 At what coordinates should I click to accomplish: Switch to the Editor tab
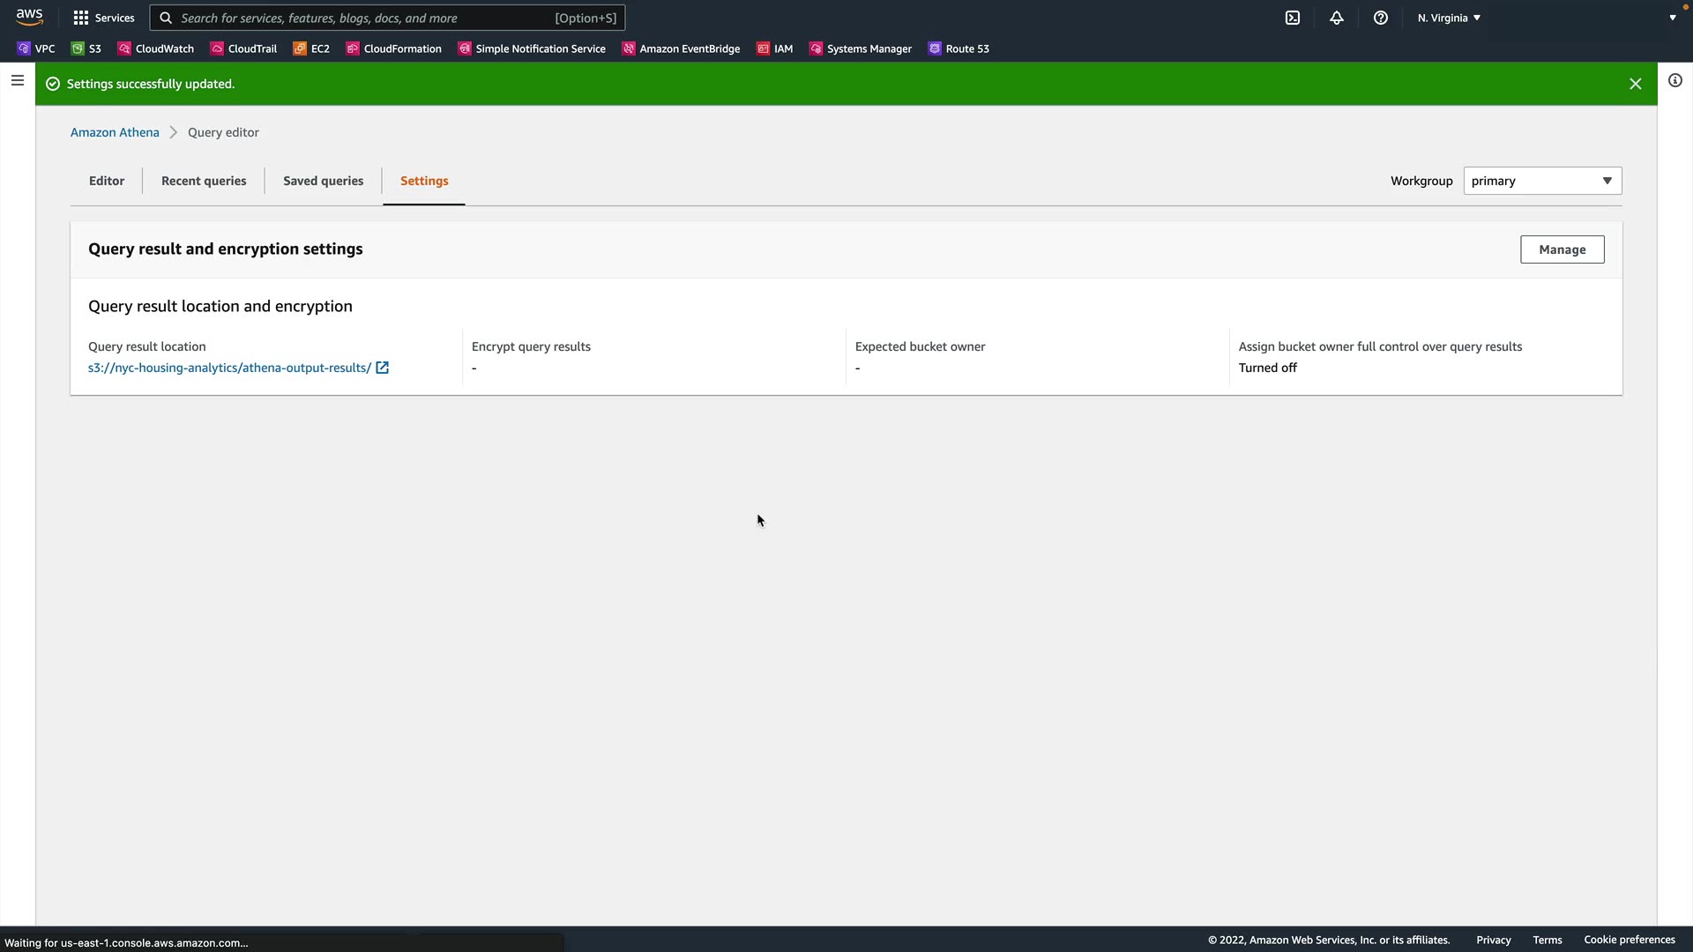click(107, 181)
